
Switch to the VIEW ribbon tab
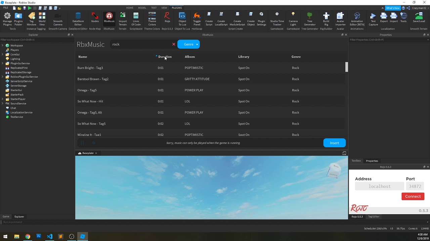[164, 8]
